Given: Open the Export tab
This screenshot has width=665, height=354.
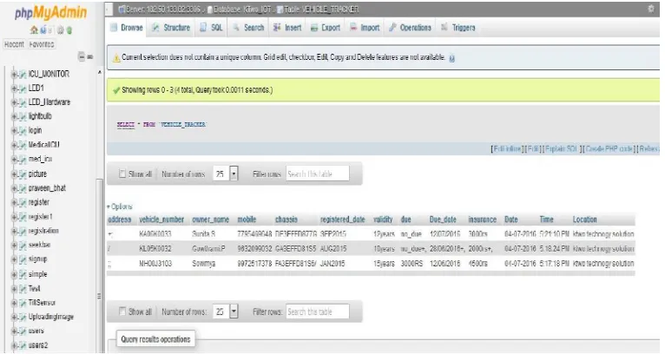Looking at the screenshot, I should tap(326, 28).
